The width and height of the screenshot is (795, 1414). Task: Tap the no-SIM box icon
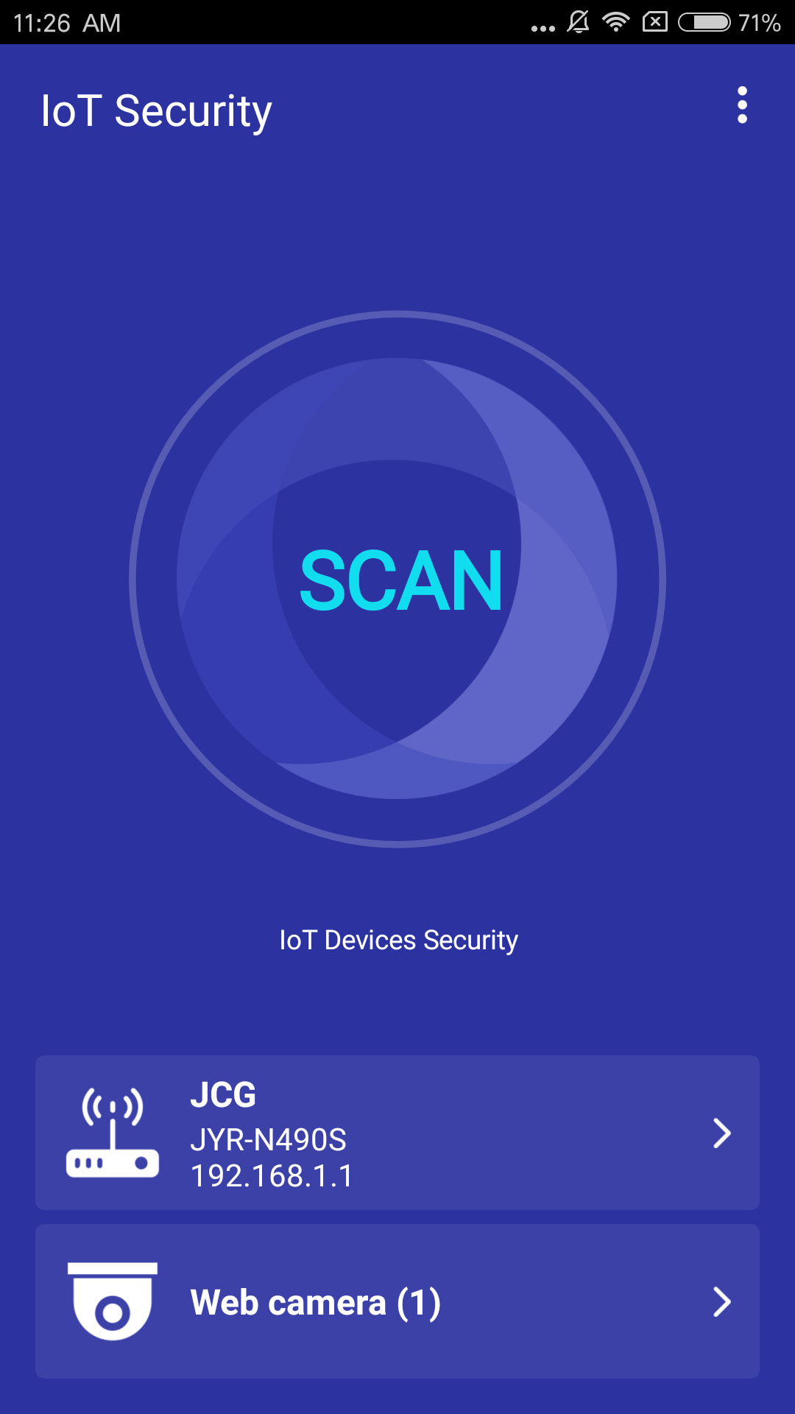[654, 22]
